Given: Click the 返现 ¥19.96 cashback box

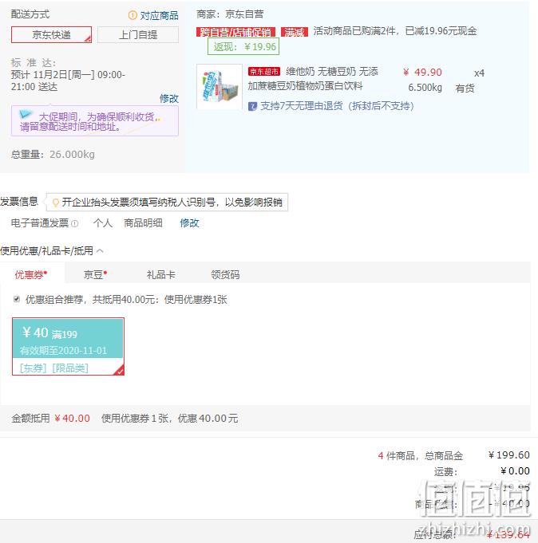Looking at the screenshot, I should 243,46.
